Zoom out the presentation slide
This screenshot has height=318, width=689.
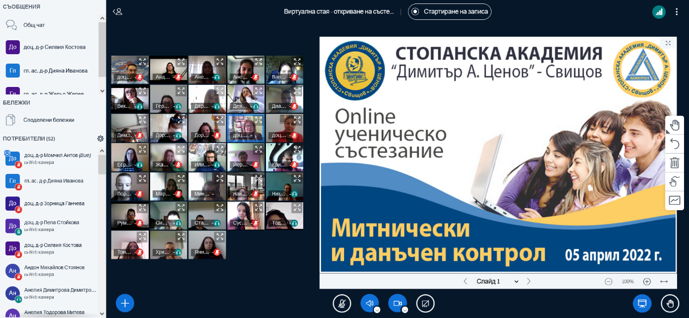coord(608,281)
